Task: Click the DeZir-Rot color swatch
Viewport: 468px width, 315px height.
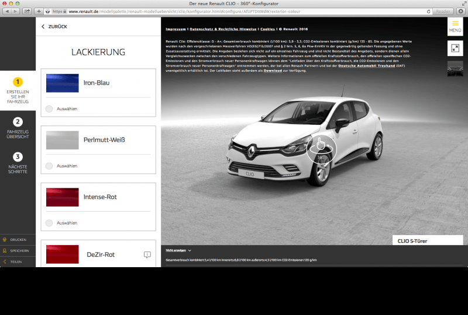Action: click(x=63, y=254)
